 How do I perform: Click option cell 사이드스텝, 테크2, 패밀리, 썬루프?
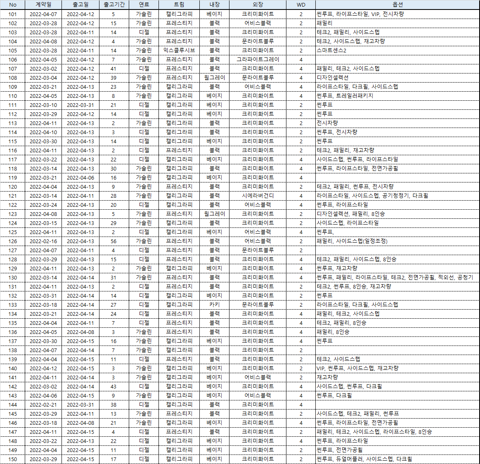coord(397,414)
